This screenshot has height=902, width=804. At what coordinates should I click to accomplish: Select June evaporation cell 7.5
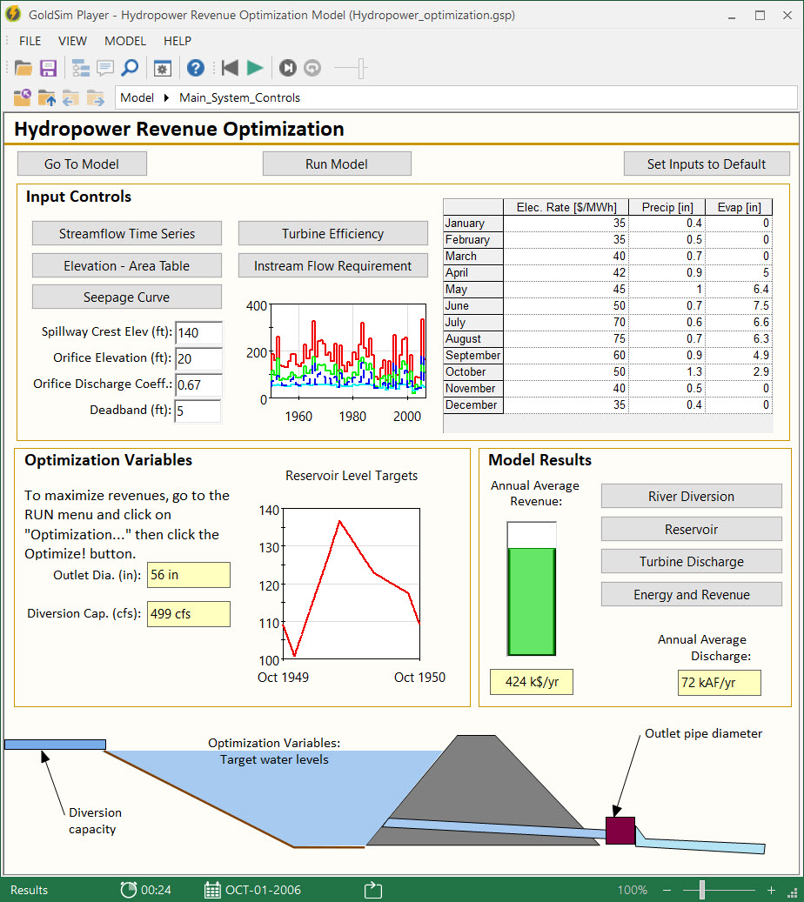[x=739, y=305]
